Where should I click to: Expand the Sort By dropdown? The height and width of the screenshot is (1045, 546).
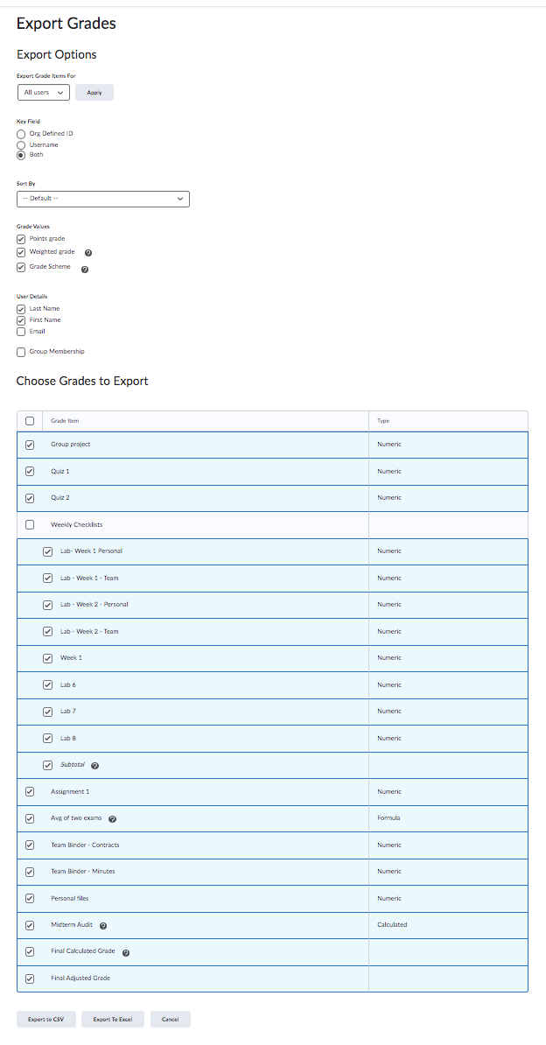coord(103,199)
